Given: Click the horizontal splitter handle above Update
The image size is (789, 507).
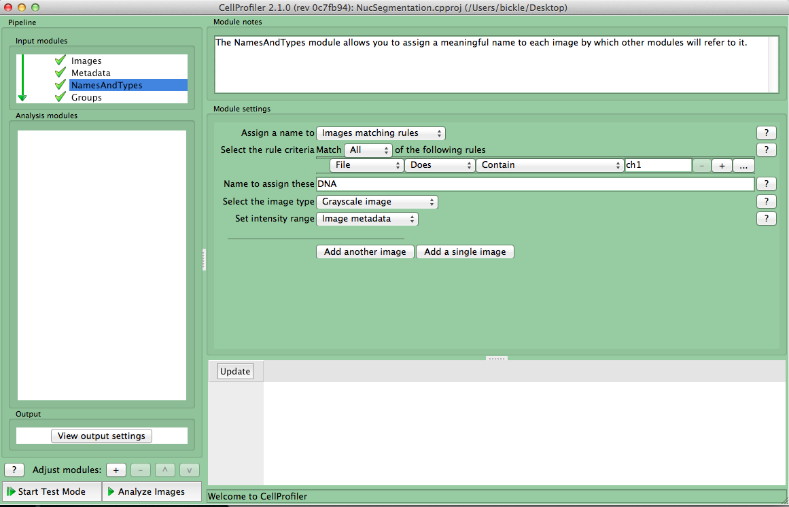Looking at the screenshot, I should 497,359.
